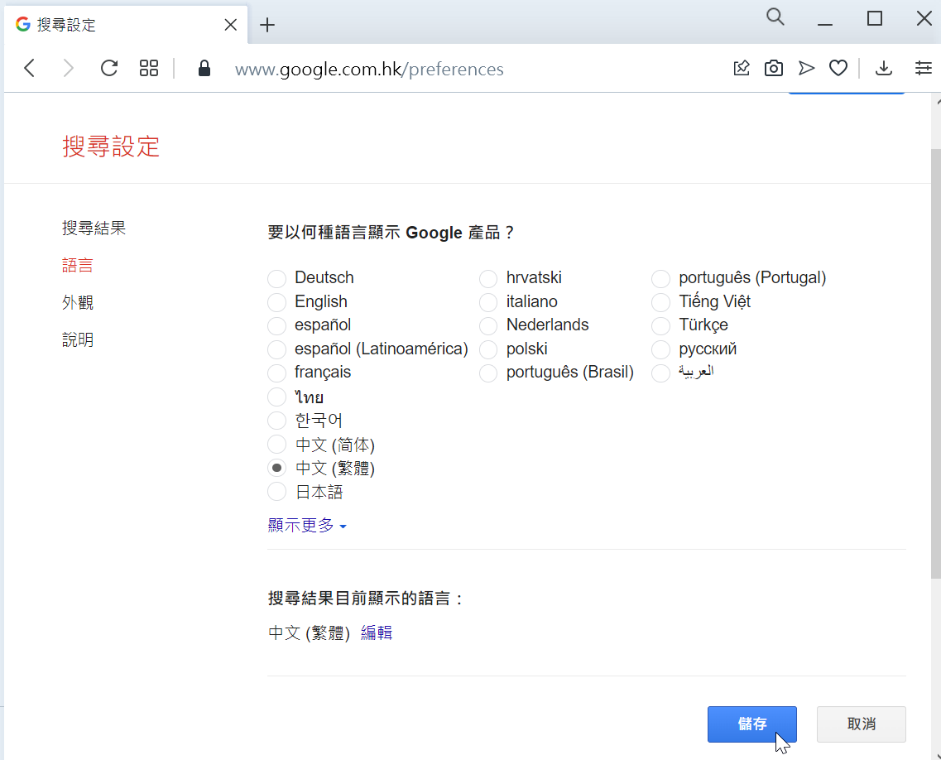
Task: Click the tab search magnifier icon
Action: tap(775, 17)
